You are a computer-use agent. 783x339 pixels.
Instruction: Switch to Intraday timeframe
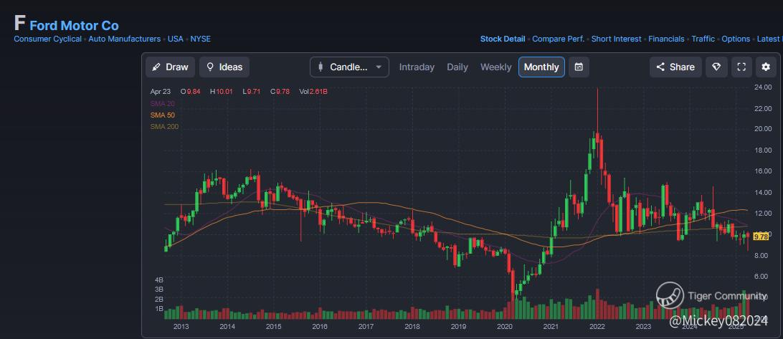click(417, 67)
